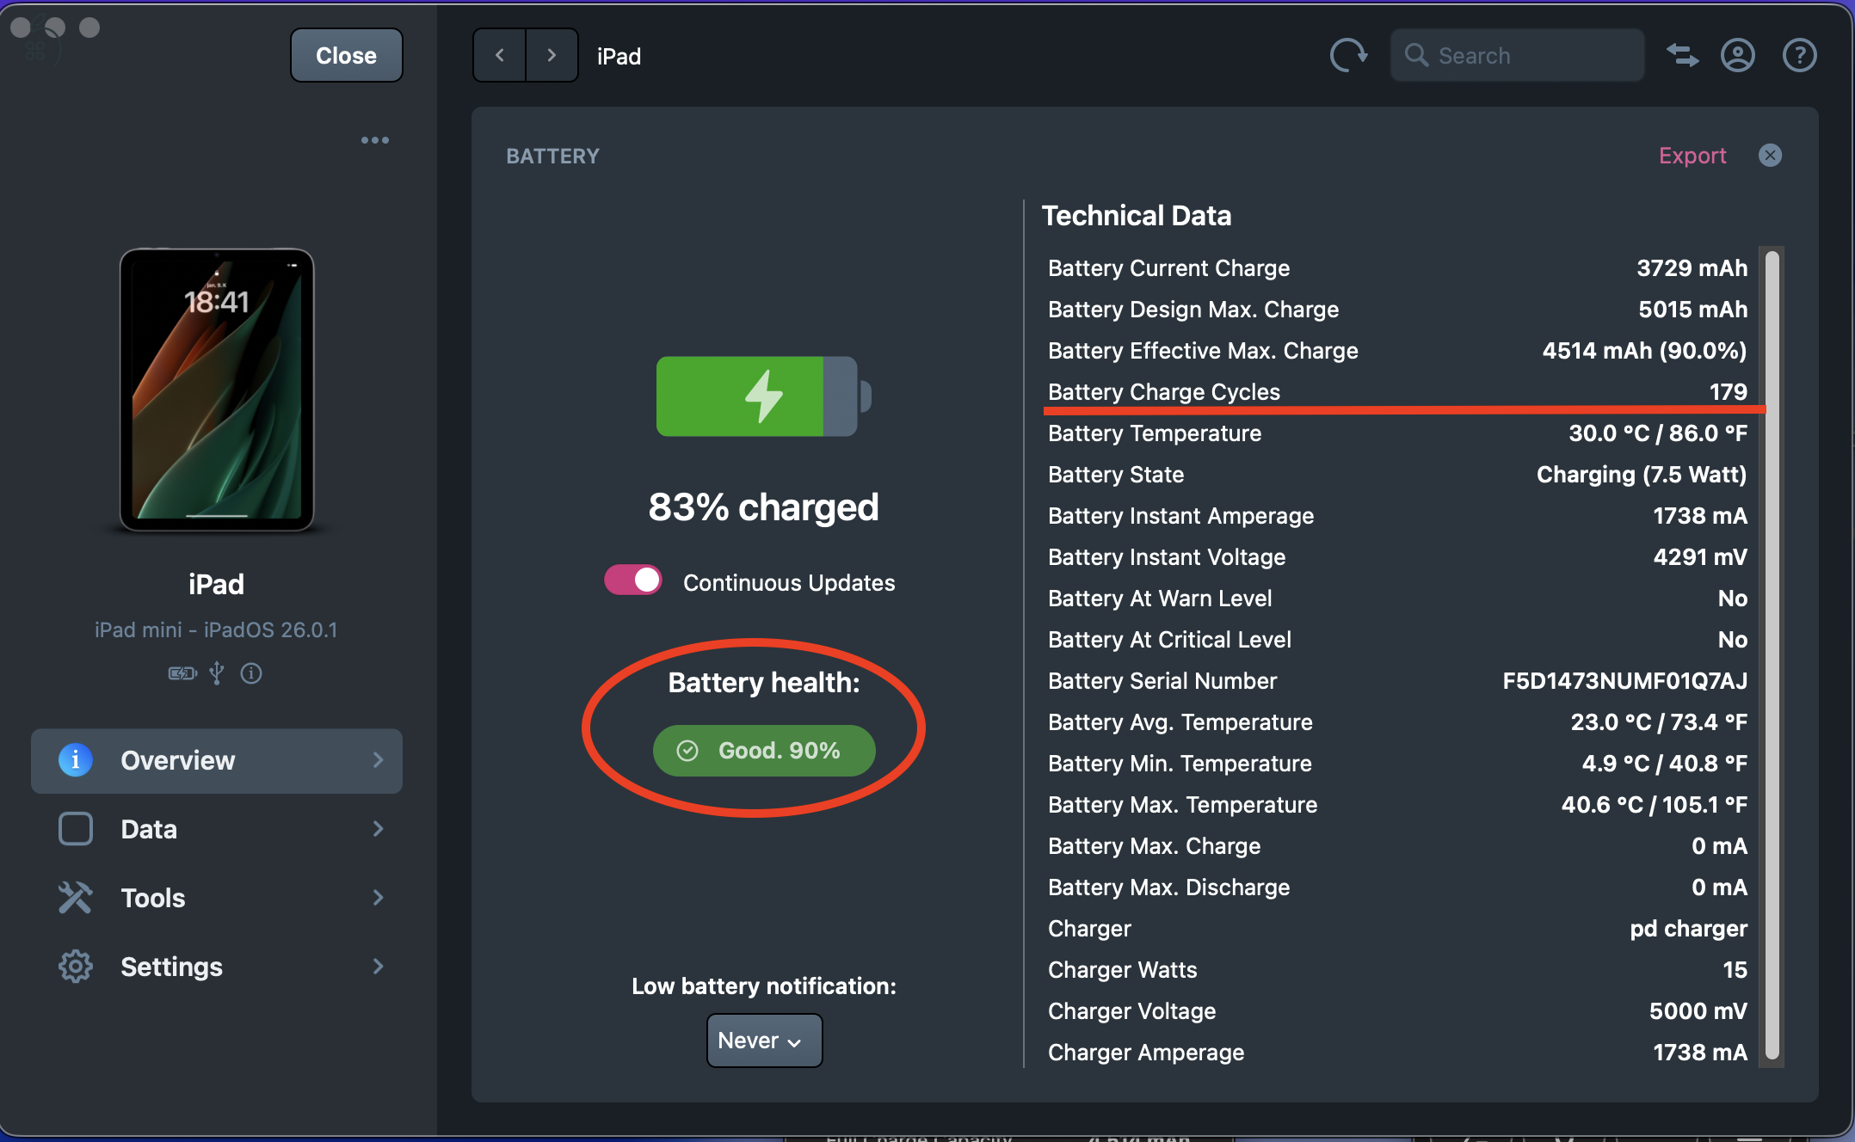Click the Export link
Viewport: 1855px width, 1142px height.
[1692, 156]
